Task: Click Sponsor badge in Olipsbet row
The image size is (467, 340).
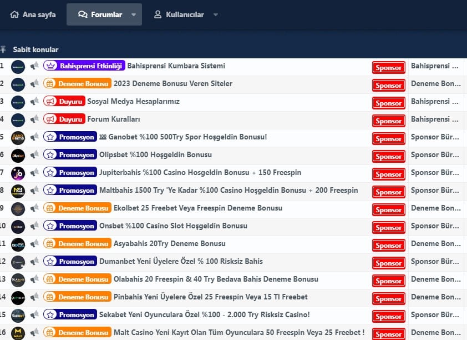Action: pos(388,156)
